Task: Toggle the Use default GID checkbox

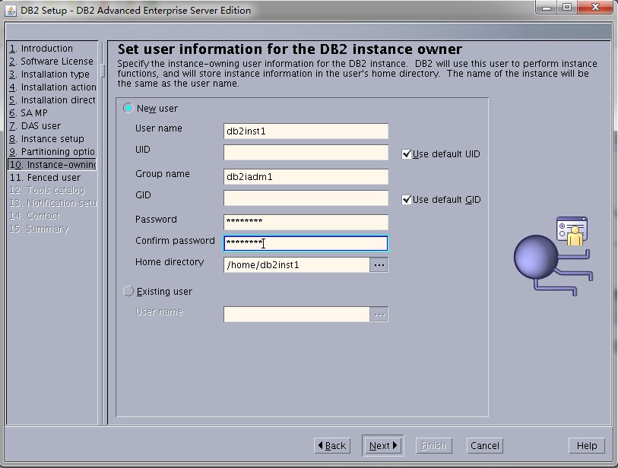Action: [x=407, y=200]
